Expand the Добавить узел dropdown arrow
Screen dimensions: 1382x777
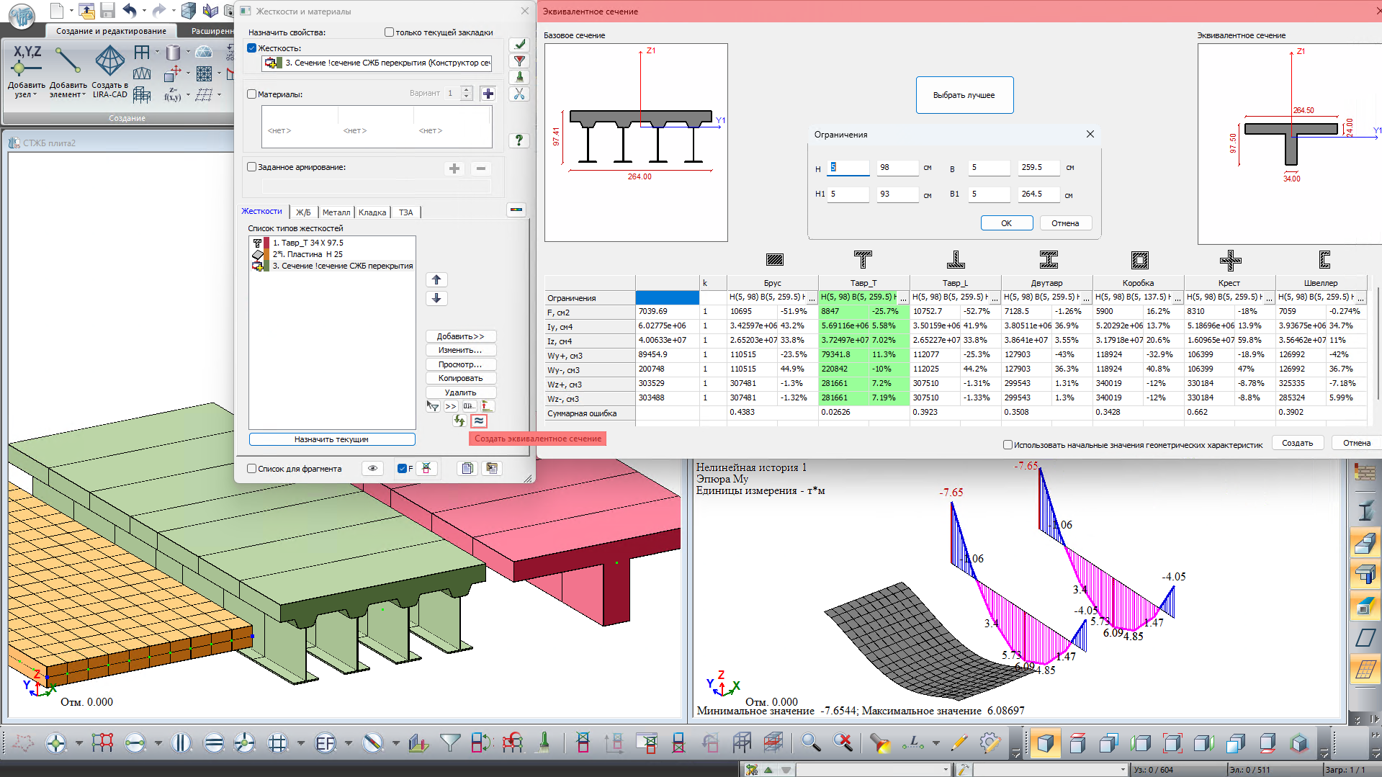(x=35, y=95)
